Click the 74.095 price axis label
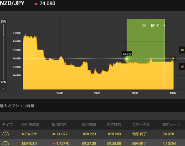 click(x=17, y=33)
